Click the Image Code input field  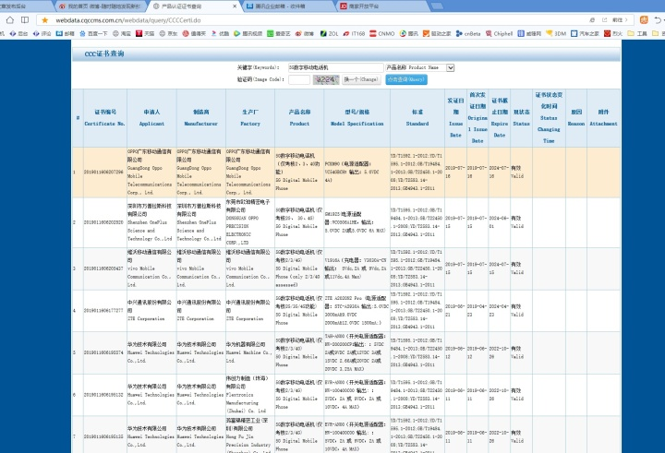tap(299, 79)
